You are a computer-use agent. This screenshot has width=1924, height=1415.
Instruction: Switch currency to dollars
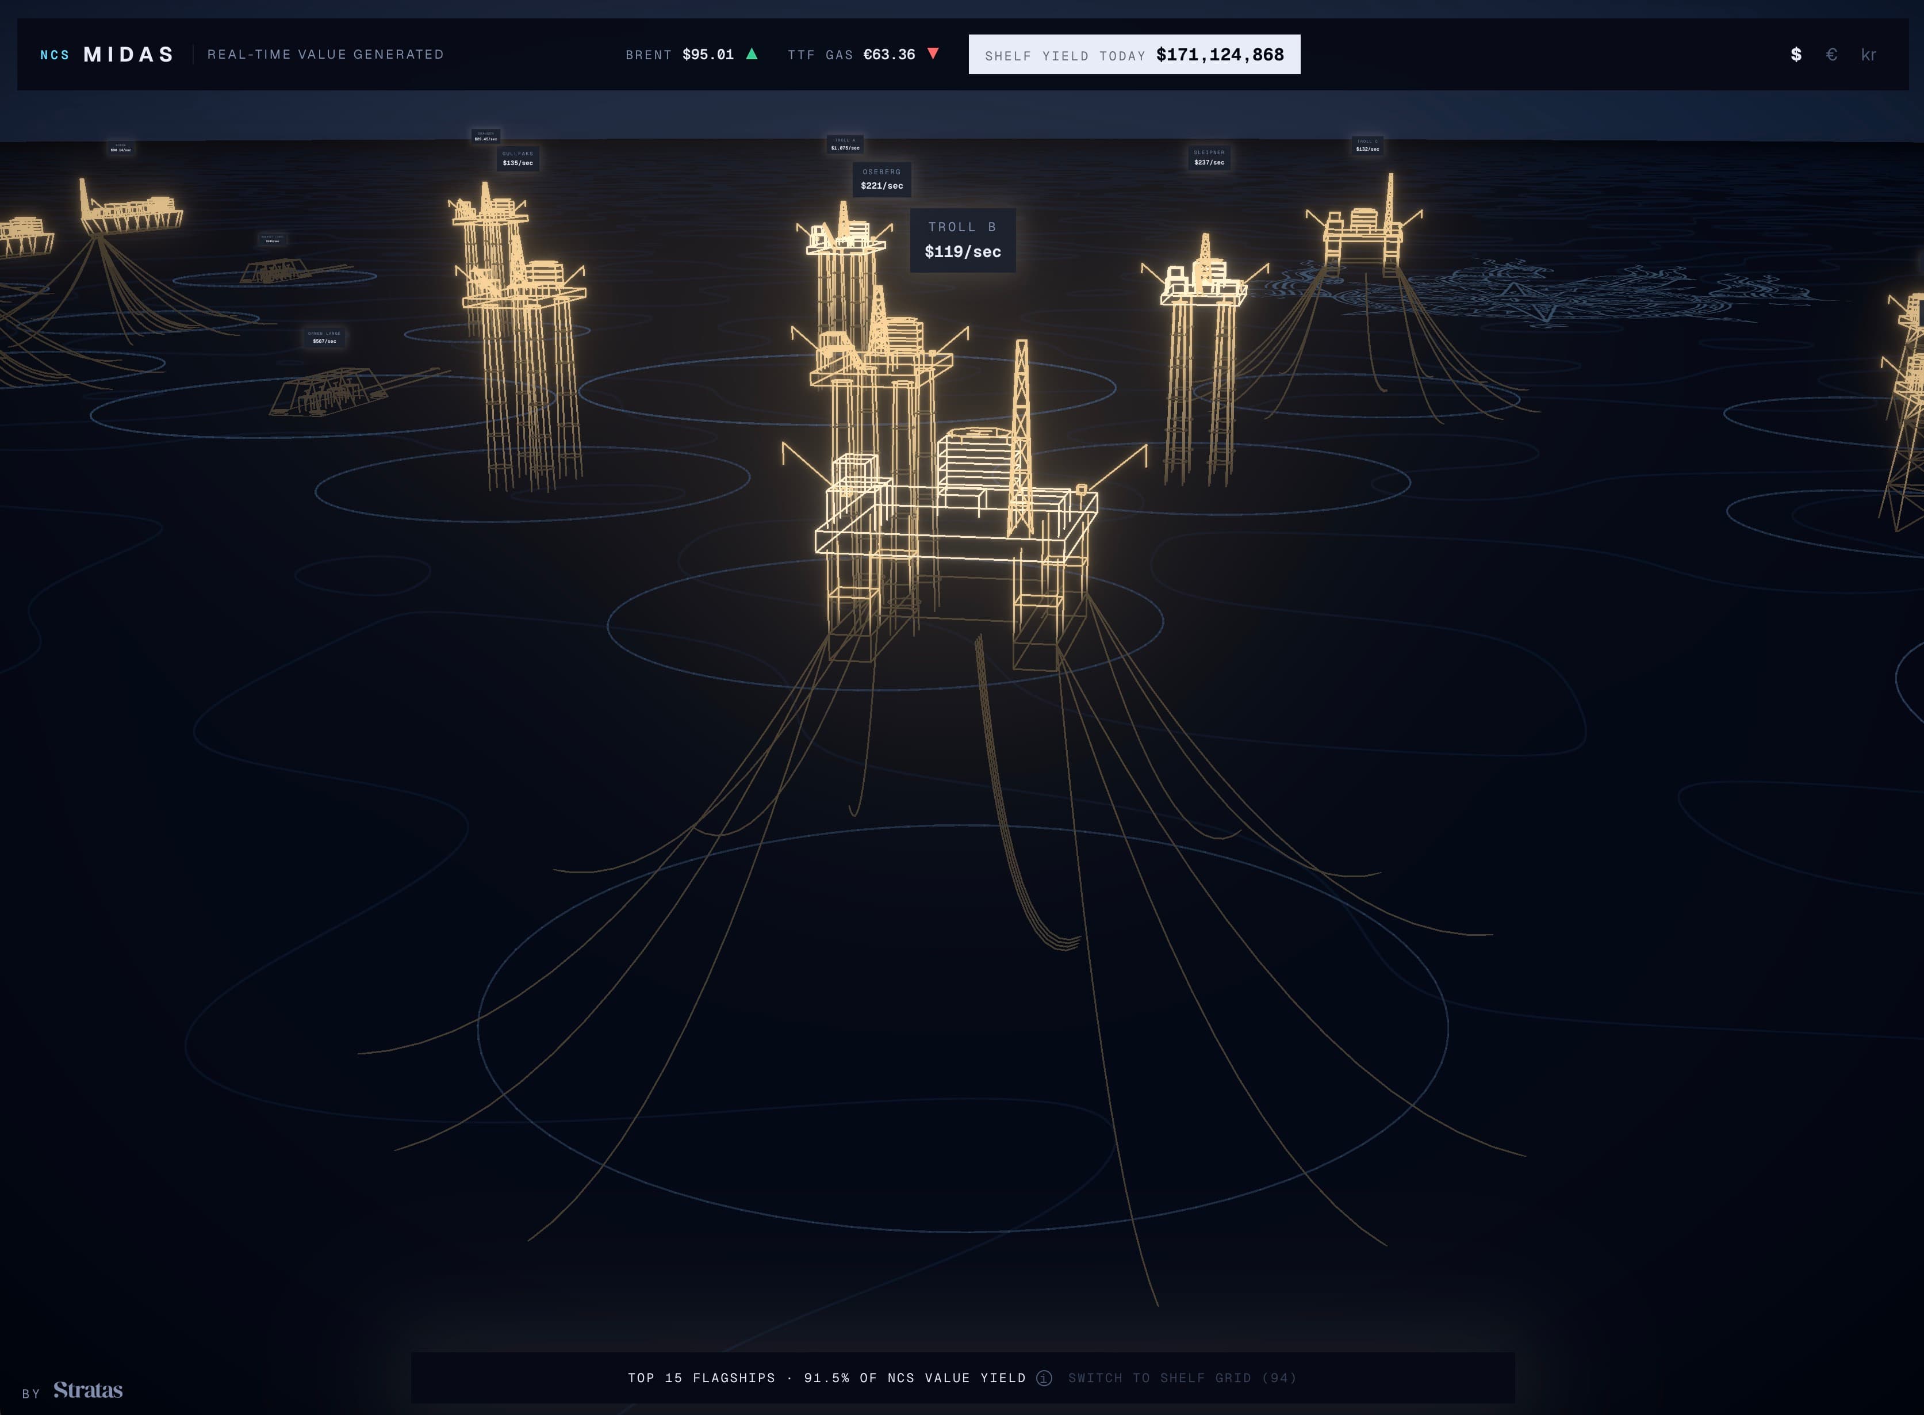(1796, 55)
